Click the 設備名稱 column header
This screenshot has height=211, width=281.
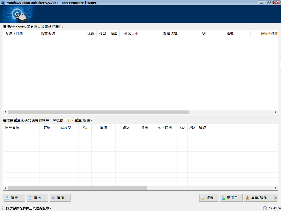tap(170, 34)
